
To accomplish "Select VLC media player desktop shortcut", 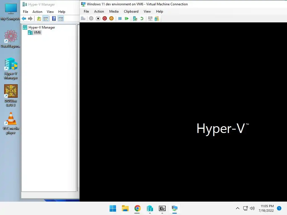I will pyautogui.click(x=11, y=123).
